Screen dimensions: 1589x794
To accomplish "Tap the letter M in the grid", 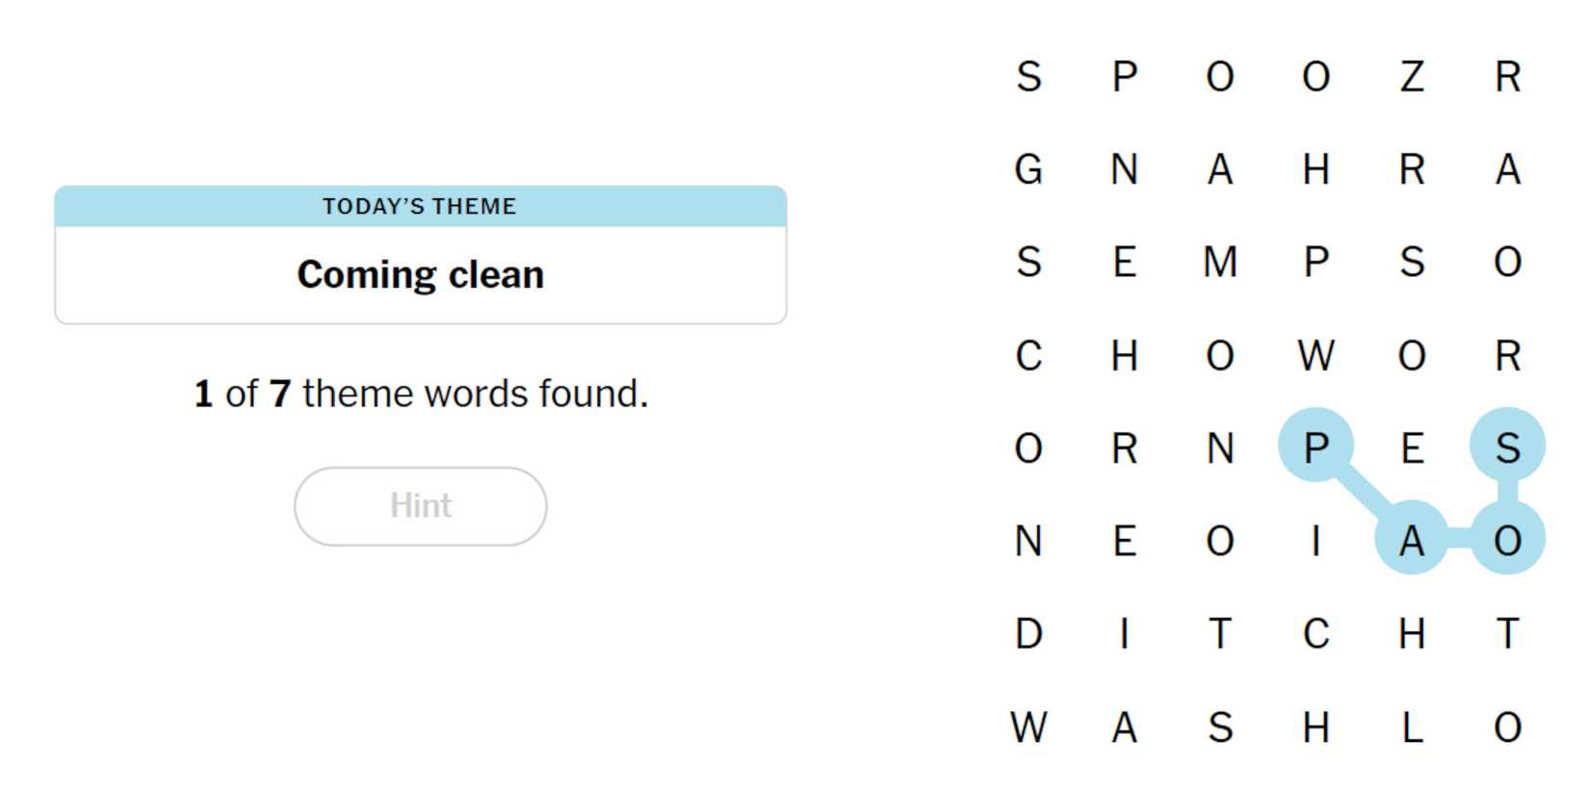I will [x=1220, y=262].
